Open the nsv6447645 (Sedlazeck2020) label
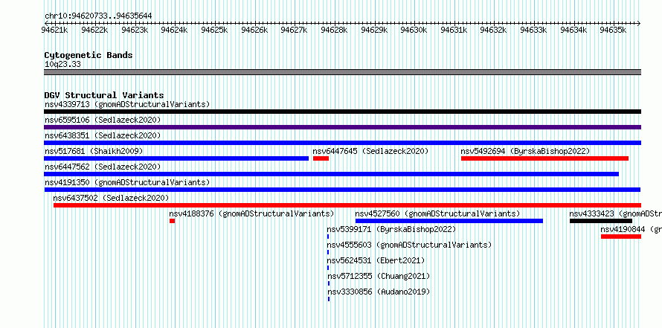Screen dimensions: 662x328 370,151
